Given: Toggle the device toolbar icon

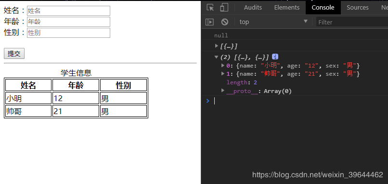Looking at the screenshot, I should click(x=224, y=8).
